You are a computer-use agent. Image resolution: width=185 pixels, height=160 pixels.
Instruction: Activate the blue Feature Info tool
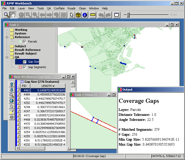(x=85, y=15)
